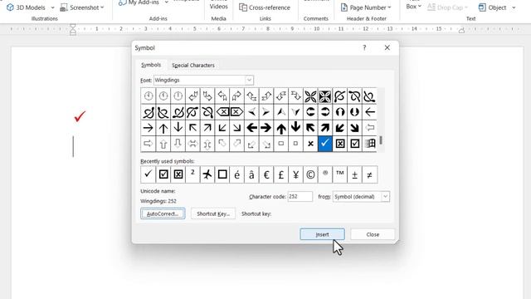Screen dimensions: 531x299
Task: Choose the thin up arrow symbol
Action: tap(163, 128)
